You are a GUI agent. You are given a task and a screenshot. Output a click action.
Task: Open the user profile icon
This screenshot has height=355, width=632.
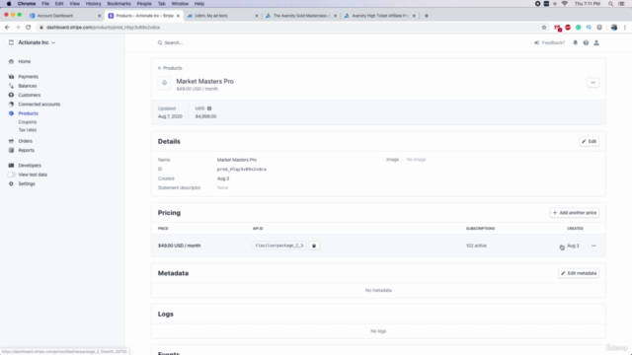point(596,42)
